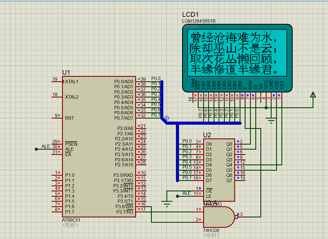This screenshot has width=328, height=239.
Task: Click the P1.0 pin label on U1
Action: click(70, 175)
